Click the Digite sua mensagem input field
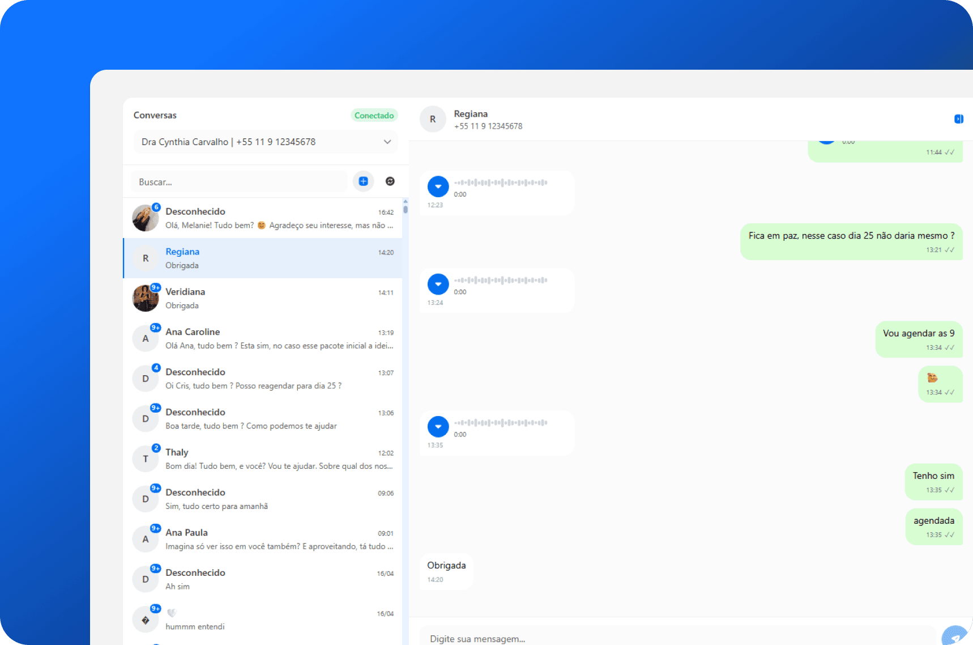973x645 pixels. [677, 638]
